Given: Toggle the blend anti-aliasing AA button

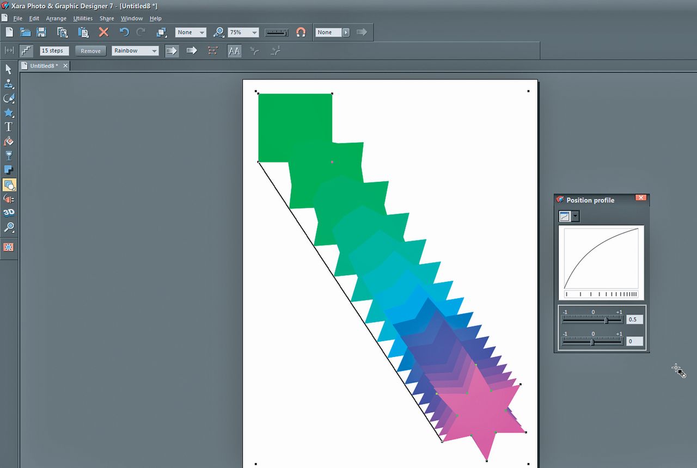Looking at the screenshot, I should point(234,51).
